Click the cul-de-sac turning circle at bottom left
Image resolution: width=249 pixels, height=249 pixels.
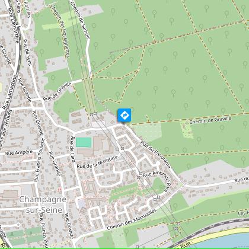[x=18, y=225]
